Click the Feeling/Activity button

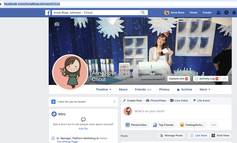[x=193, y=125]
